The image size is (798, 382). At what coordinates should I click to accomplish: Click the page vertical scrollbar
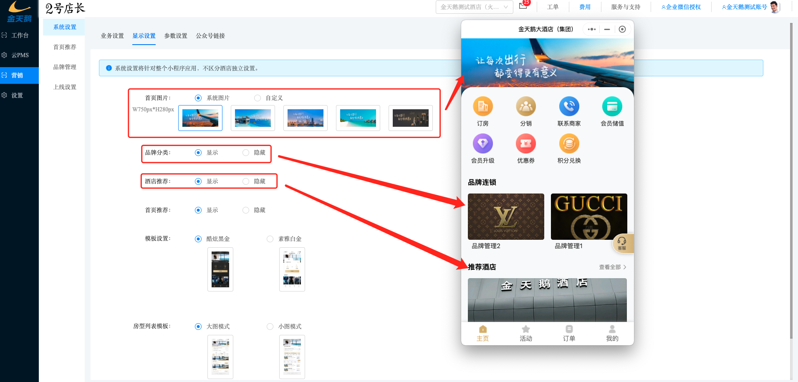pyautogui.click(x=791, y=180)
